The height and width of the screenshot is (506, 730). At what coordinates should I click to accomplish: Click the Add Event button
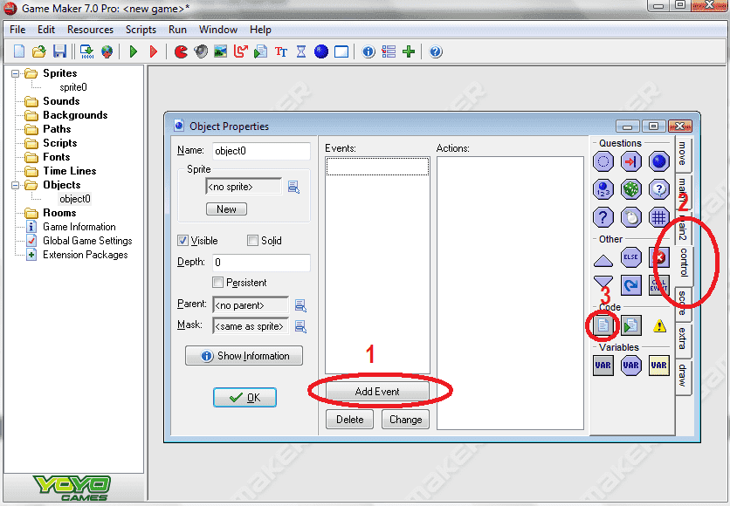tap(377, 392)
